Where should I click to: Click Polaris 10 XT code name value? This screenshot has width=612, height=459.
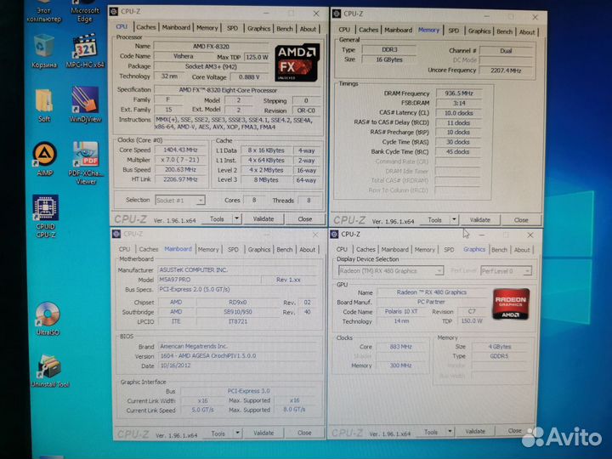[x=401, y=312]
